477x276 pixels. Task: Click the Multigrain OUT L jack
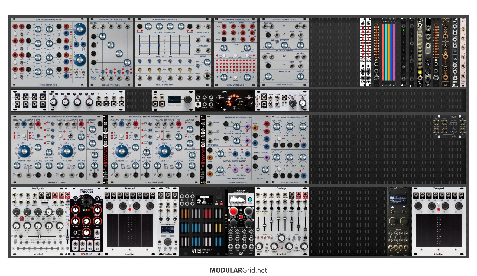click(x=55, y=195)
